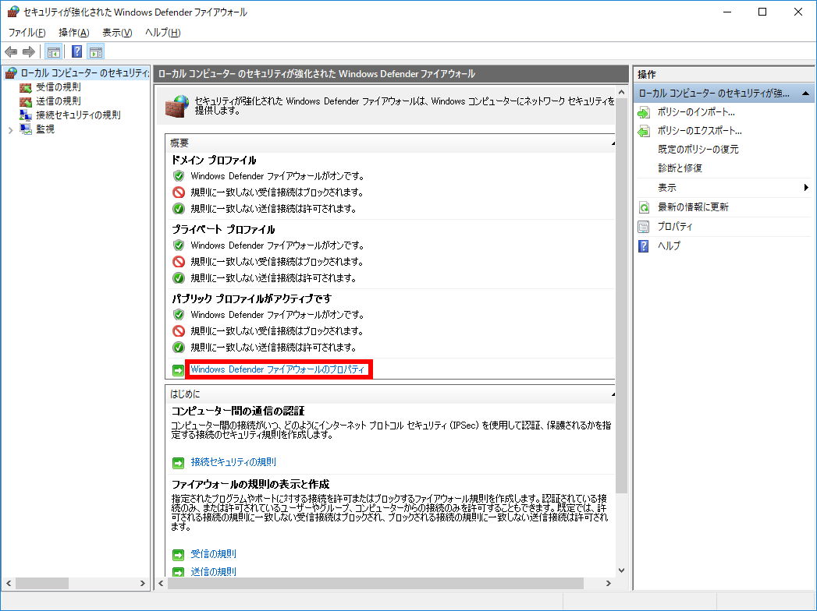Choose ポリシーのエクスポート... action
Image resolution: width=817 pixels, height=611 pixels.
(699, 131)
